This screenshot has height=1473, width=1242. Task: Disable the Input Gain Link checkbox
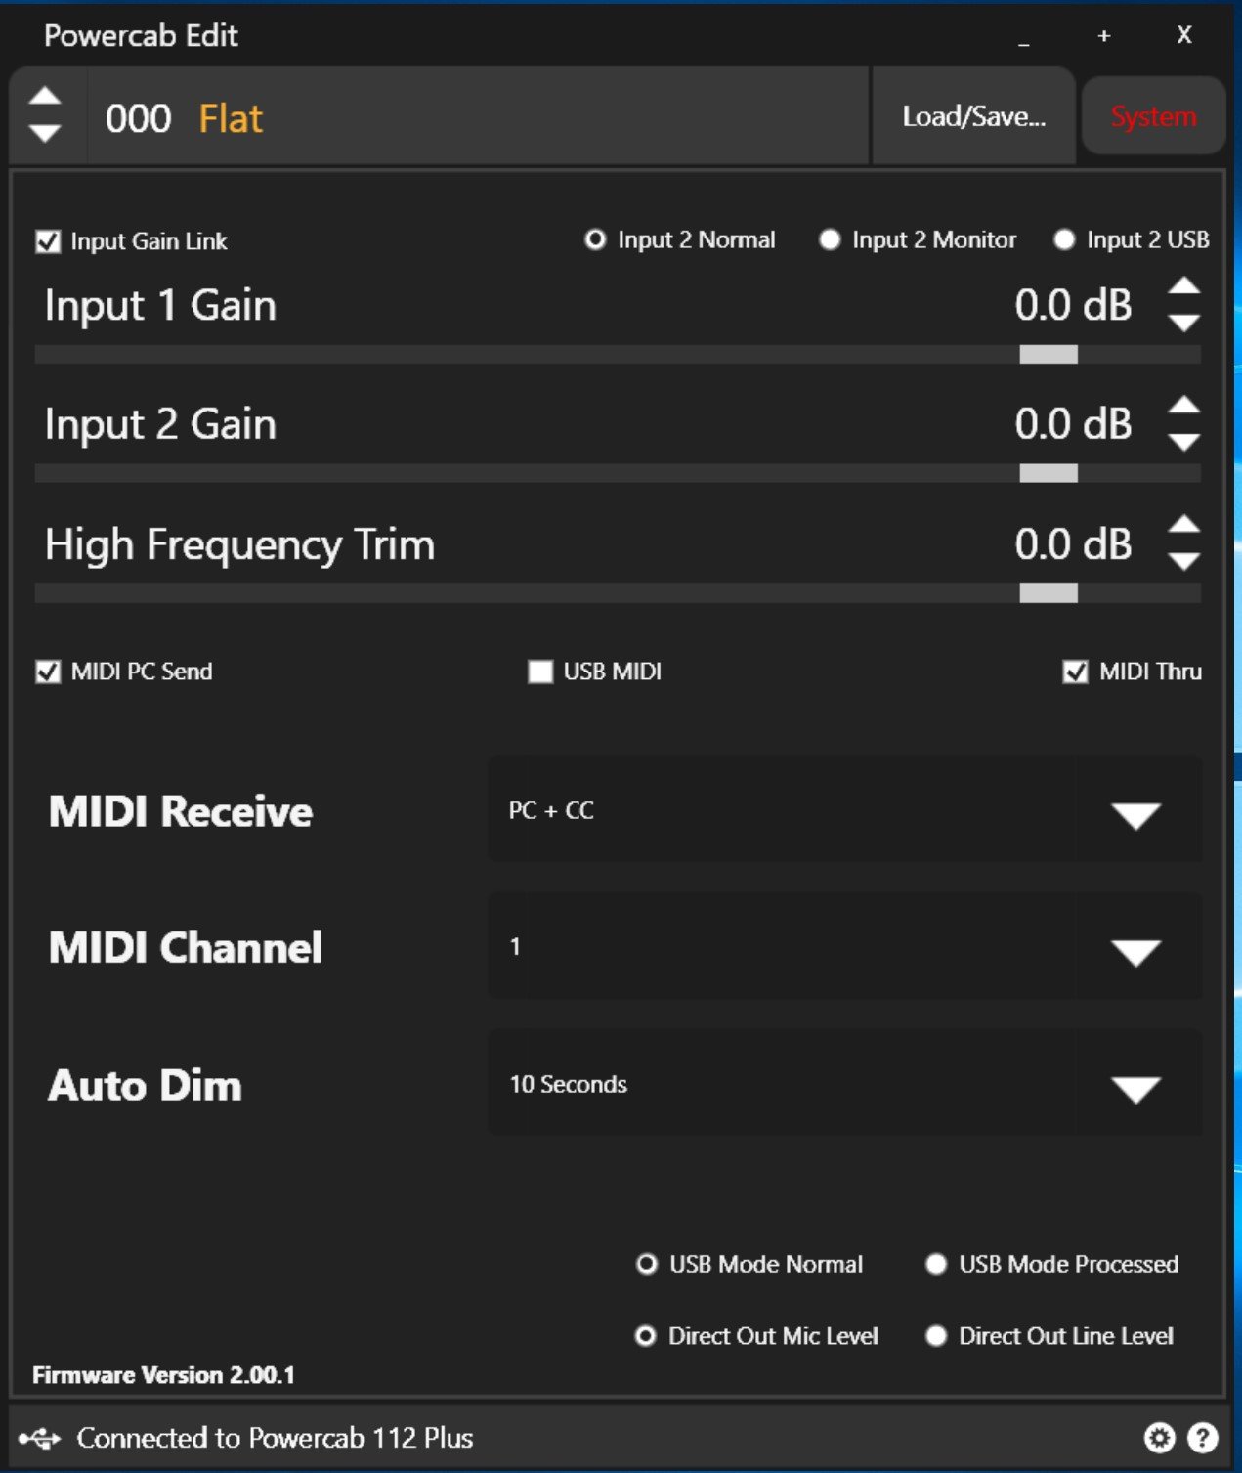pos(48,241)
